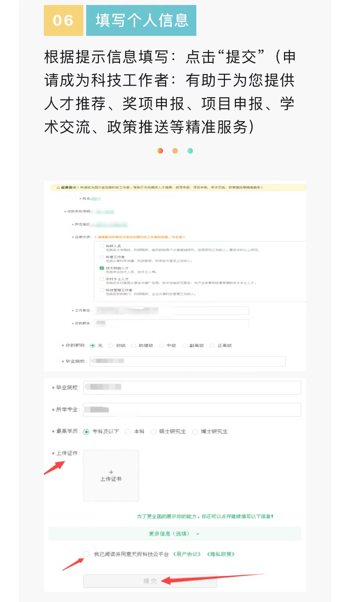Open the 用户协议 link

click(187, 554)
